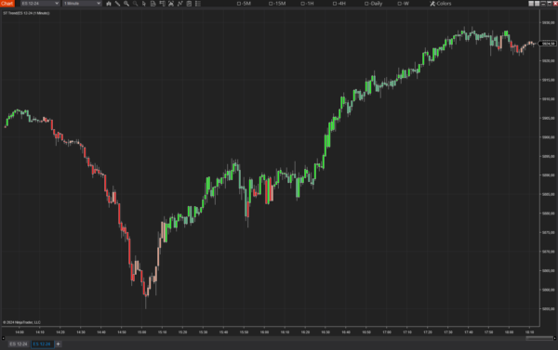Viewport: 558px width, 350px height.
Task: Select the first ES 12-24 bottom tab
Action: point(19,344)
